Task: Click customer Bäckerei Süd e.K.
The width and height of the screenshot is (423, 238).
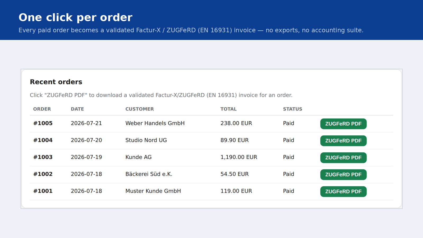Action: coord(149,174)
